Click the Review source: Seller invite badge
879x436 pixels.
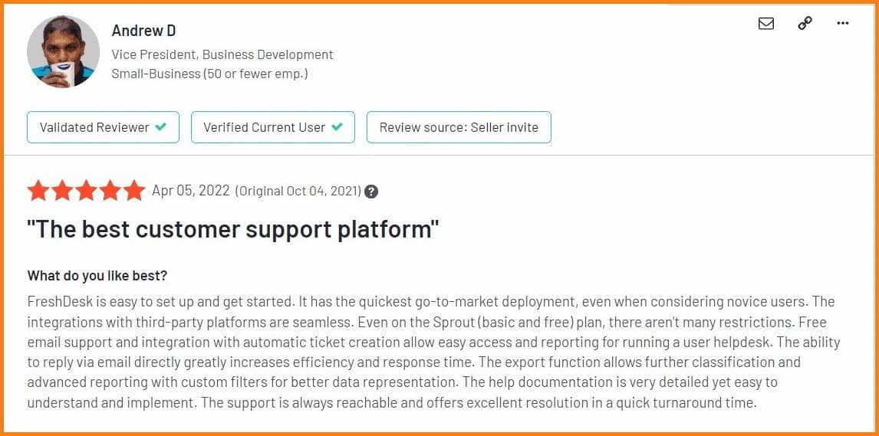point(459,127)
